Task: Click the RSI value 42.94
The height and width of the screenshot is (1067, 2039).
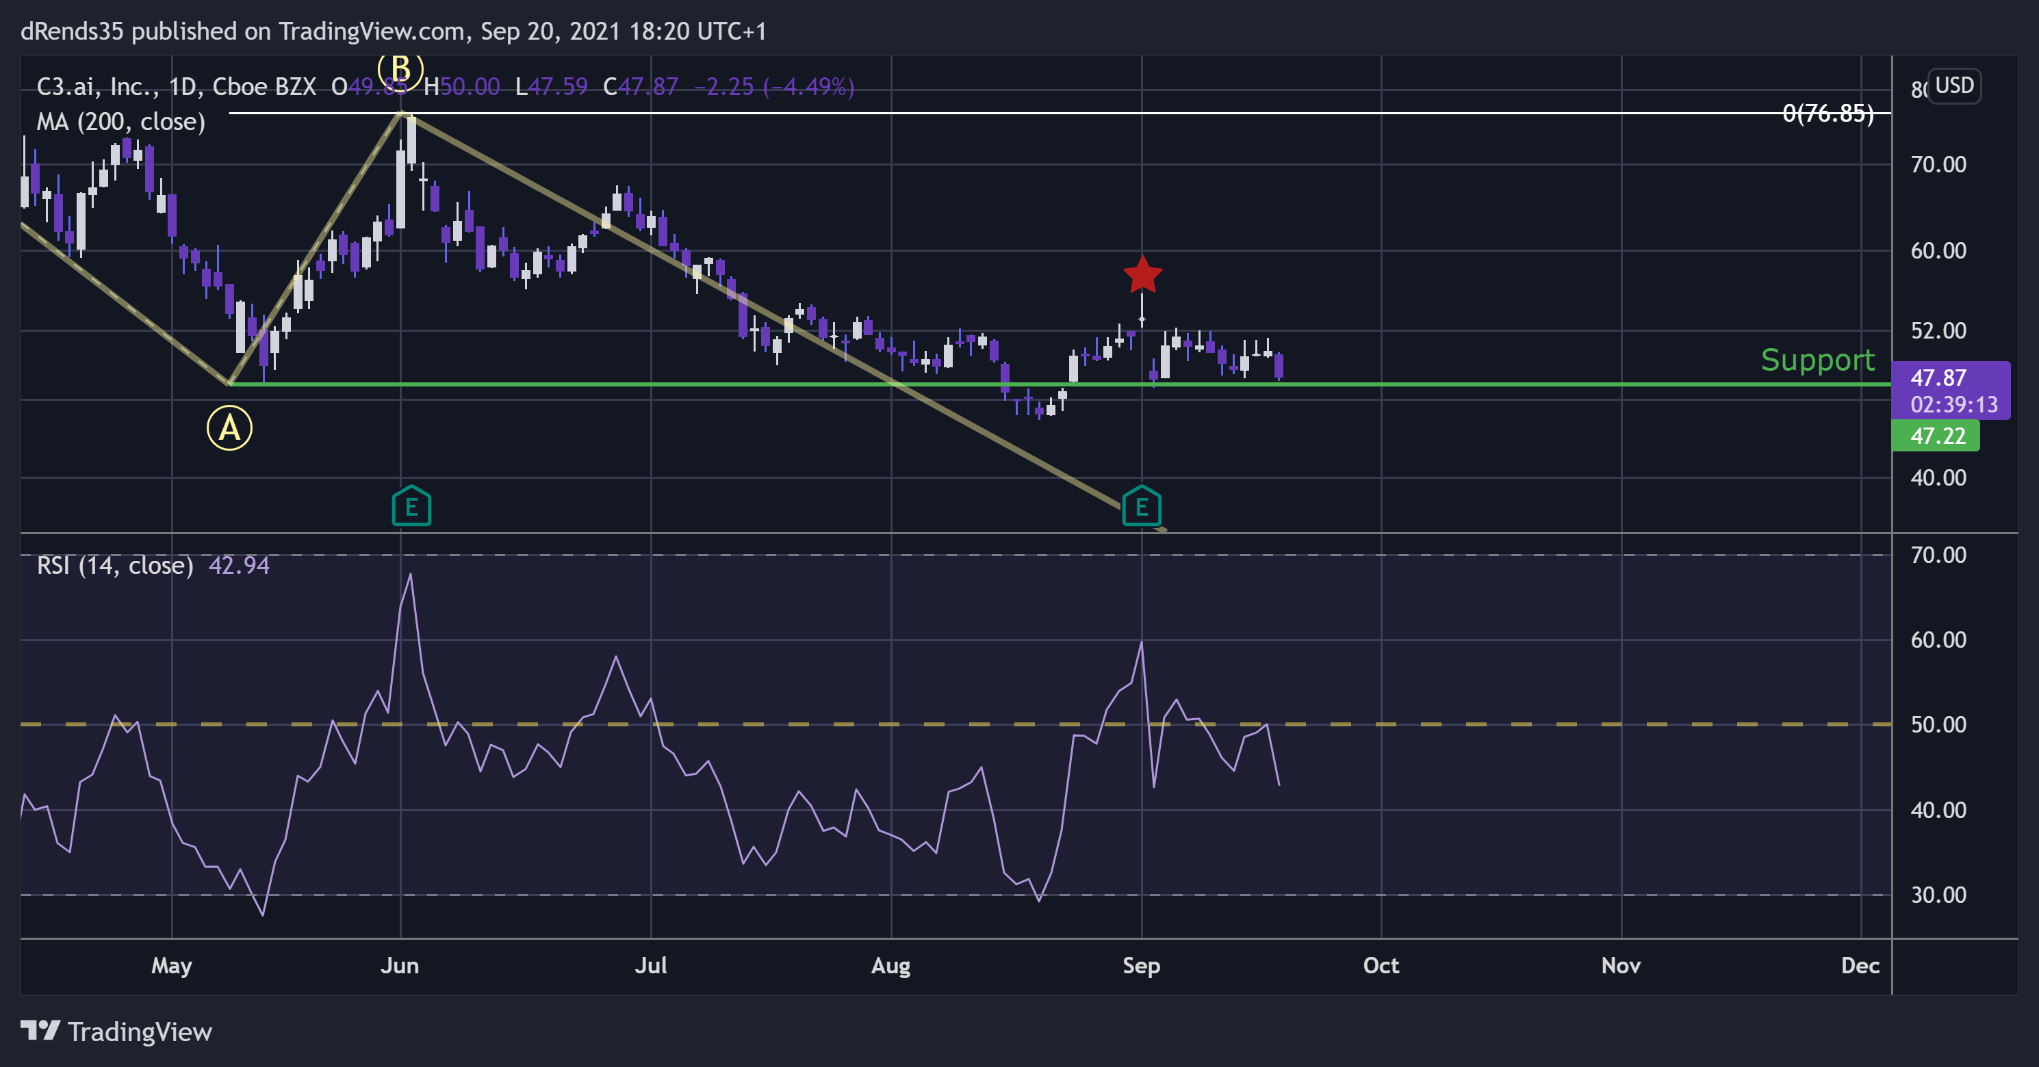Action: click(239, 566)
